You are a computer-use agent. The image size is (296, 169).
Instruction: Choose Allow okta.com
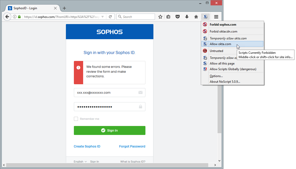click(233, 44)
